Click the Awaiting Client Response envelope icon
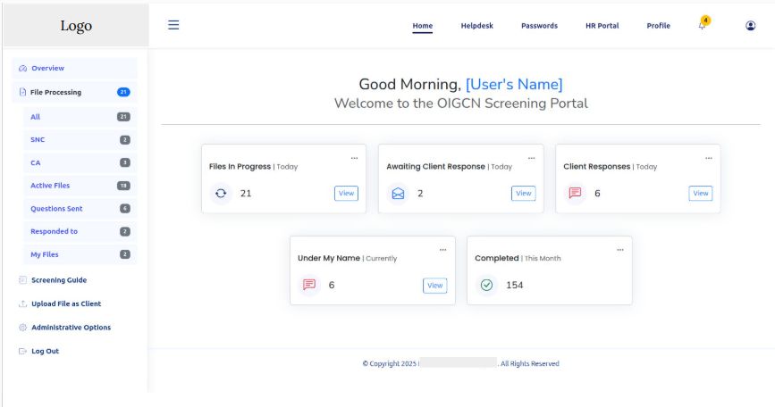The width and height of the screenshot is (775, 407). pos(399,193)
